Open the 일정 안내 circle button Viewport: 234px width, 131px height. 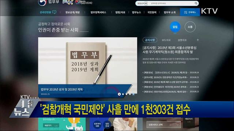(107, 125)
